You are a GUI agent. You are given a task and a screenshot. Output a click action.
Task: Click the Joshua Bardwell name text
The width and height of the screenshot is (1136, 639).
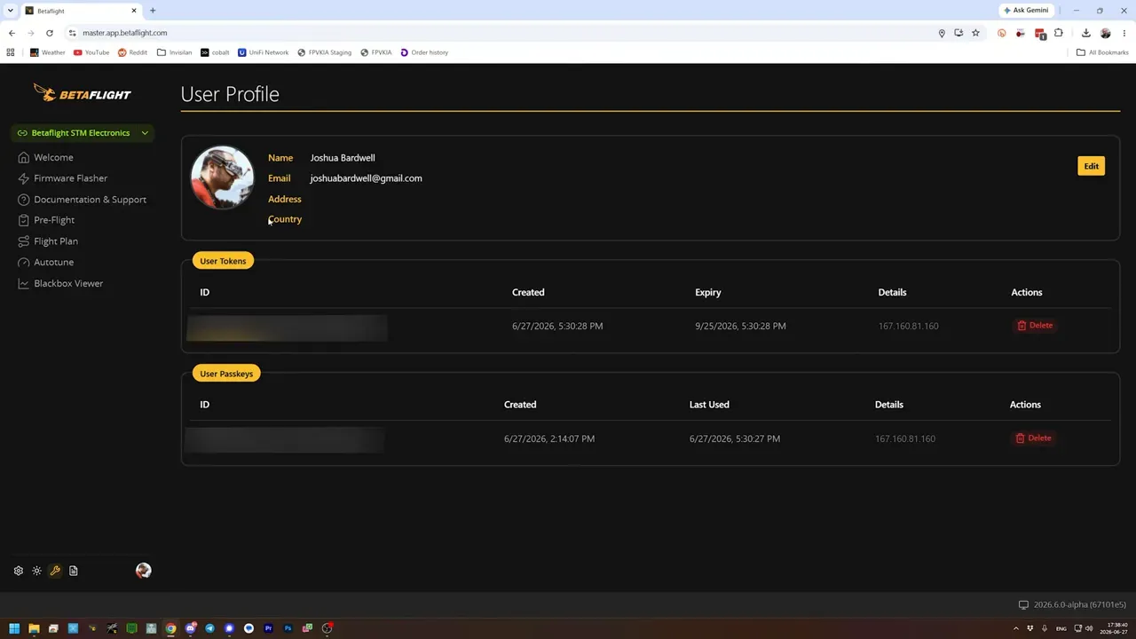point(343,158)
